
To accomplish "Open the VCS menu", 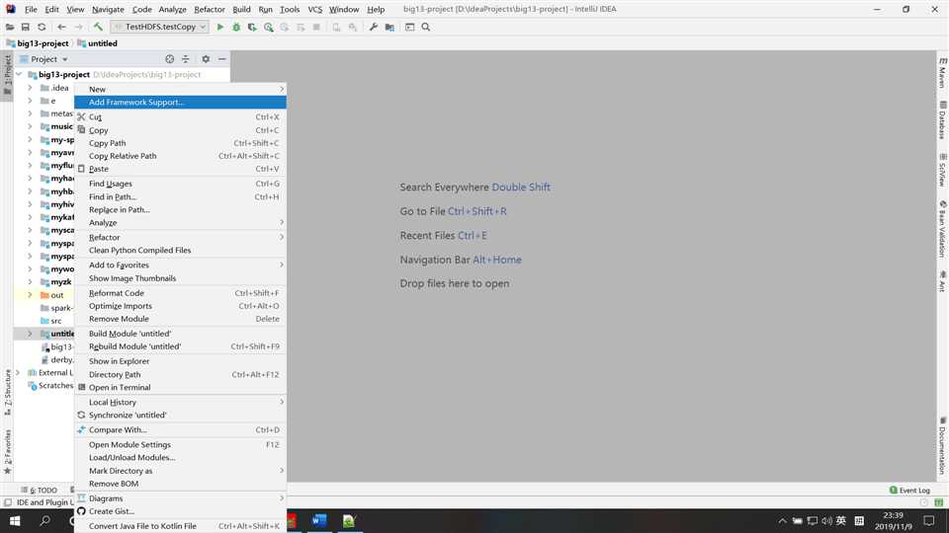I will coord(314,9).
